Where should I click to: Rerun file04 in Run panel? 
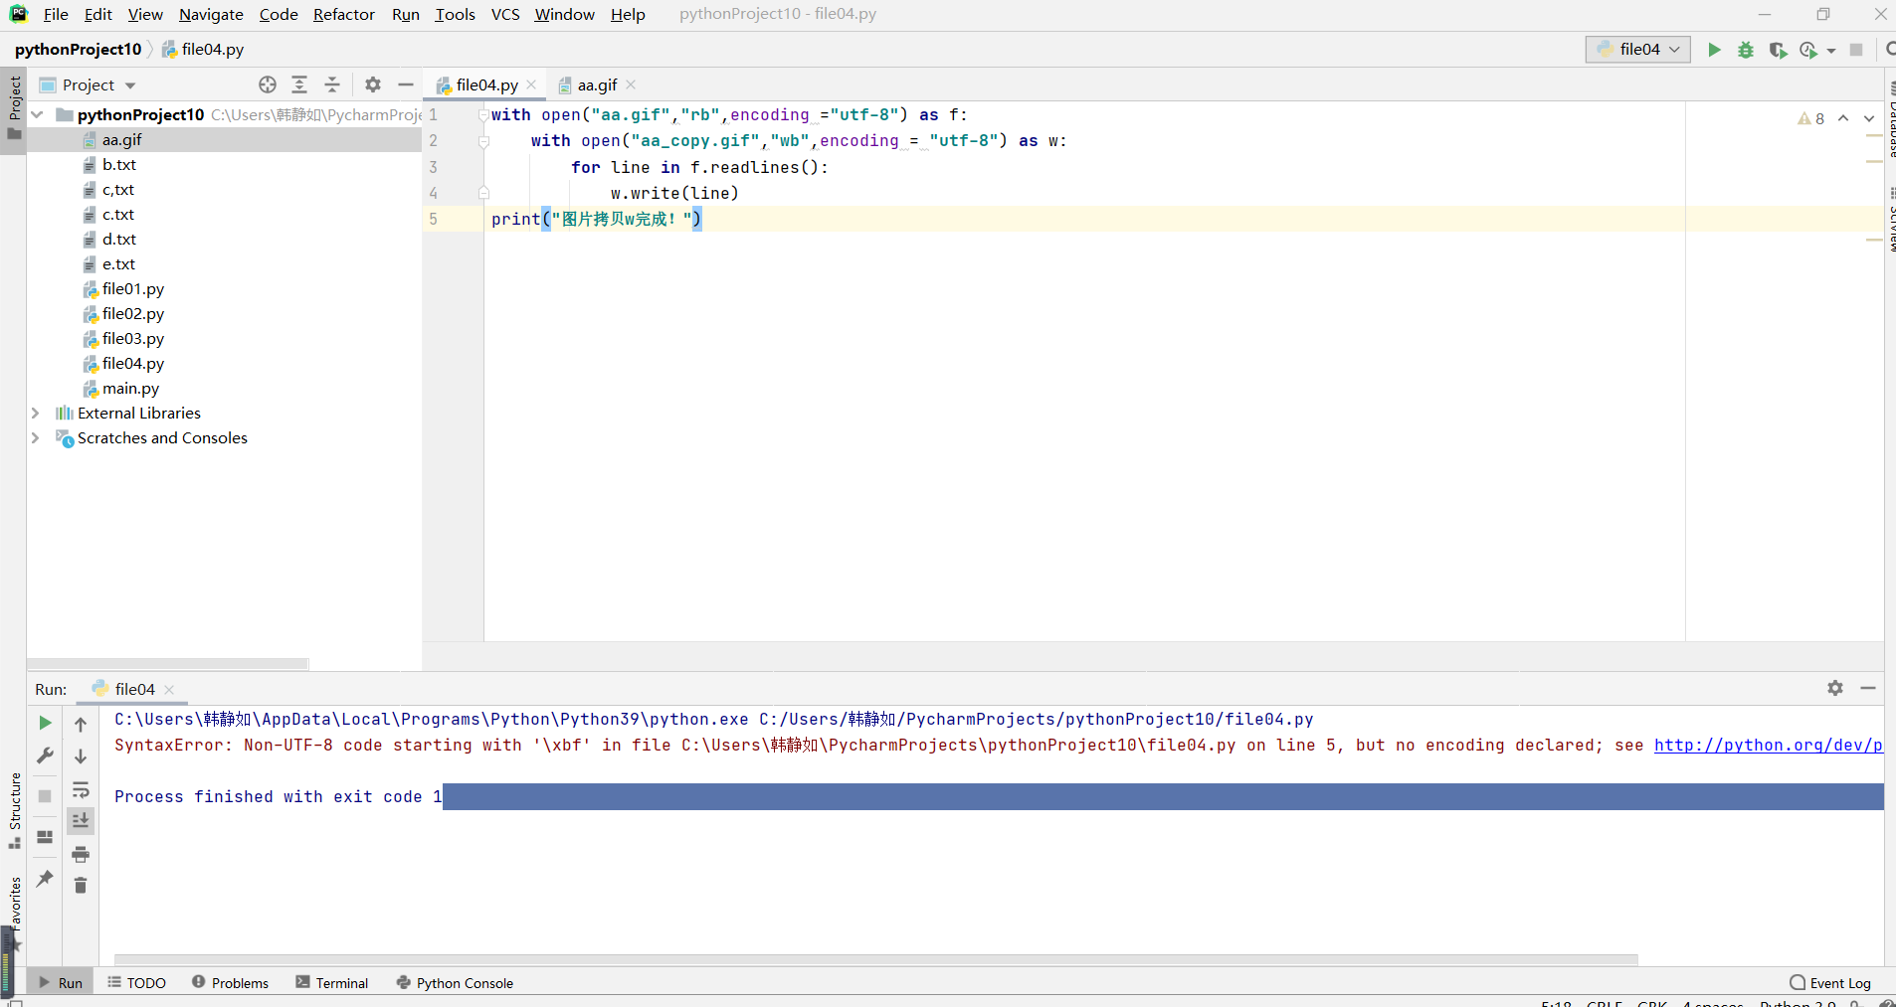tap(45, 723)
